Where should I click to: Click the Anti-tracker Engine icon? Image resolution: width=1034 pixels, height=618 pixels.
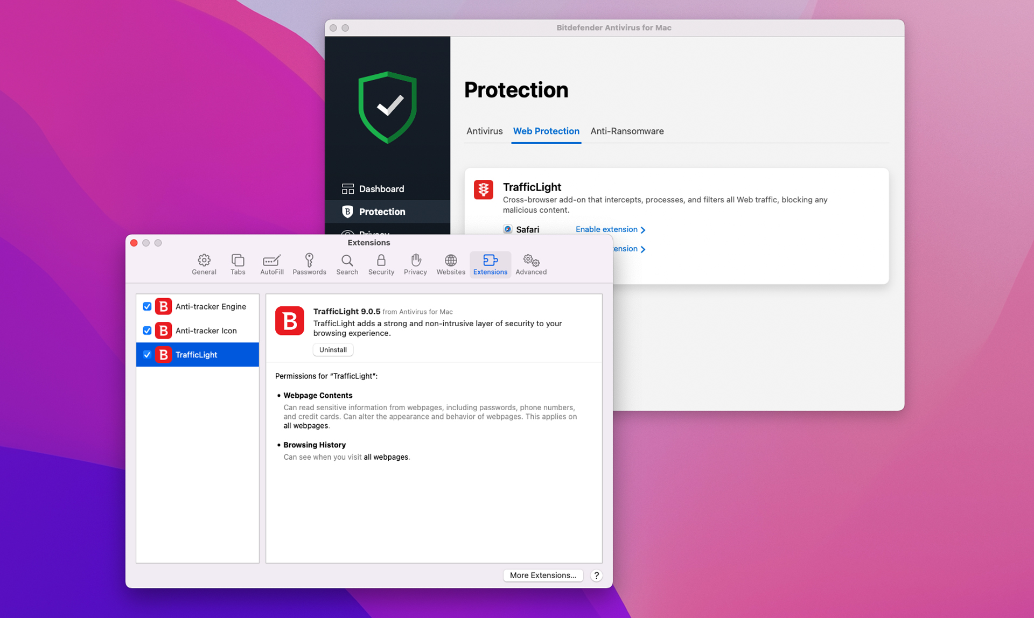pyautogui.click(x=163, y=306)
